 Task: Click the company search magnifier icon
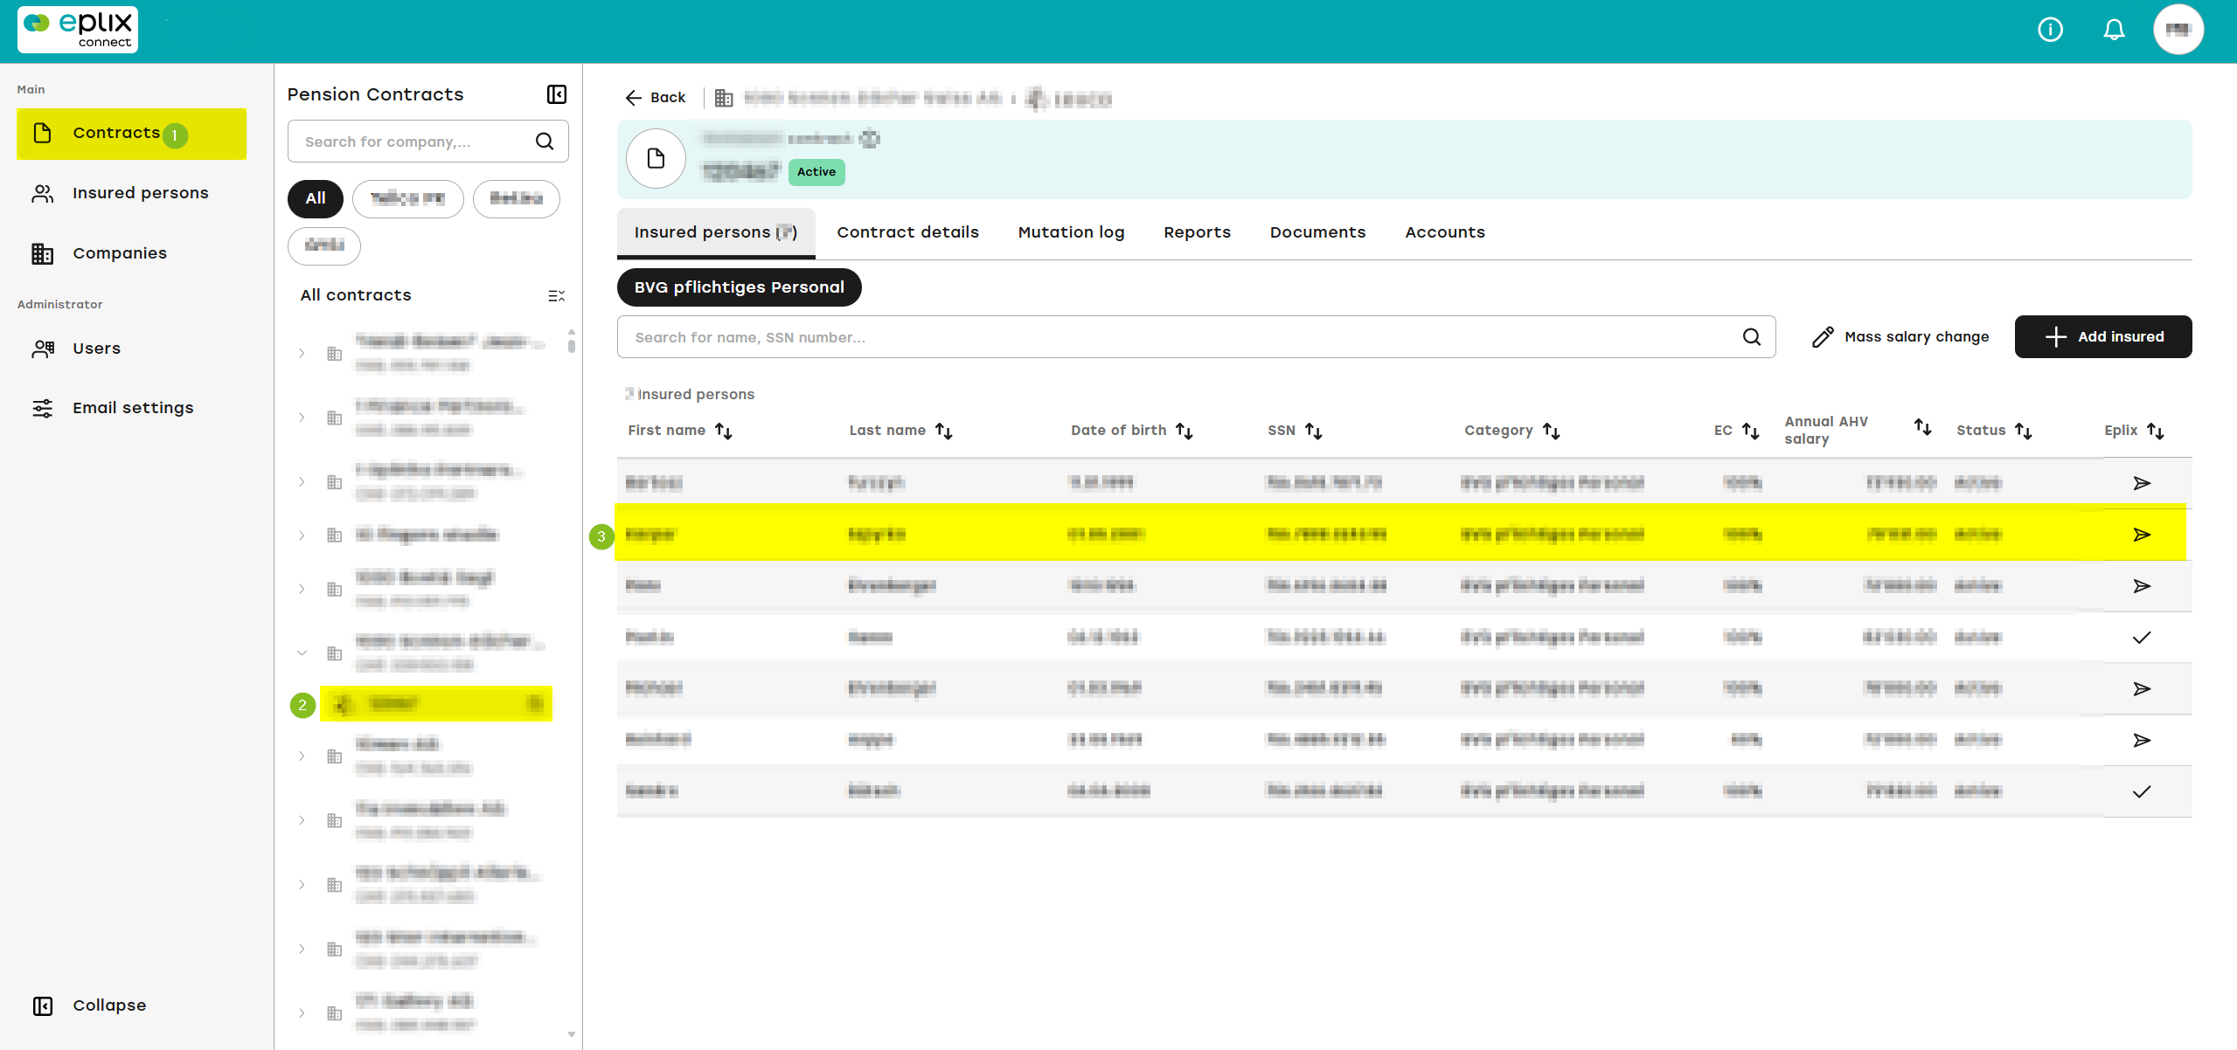click(x=545, y=142)
